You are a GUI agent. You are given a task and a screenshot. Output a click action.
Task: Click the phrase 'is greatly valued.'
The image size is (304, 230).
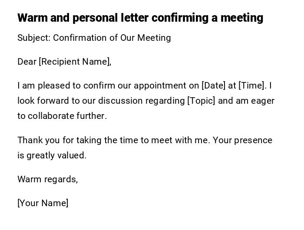pos(52,155)
